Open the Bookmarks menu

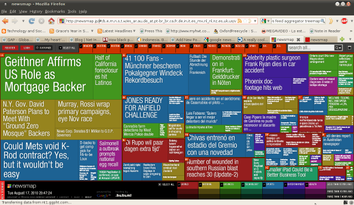(x=55, y=12)
